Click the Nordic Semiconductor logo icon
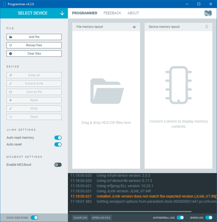 [208, 13]
